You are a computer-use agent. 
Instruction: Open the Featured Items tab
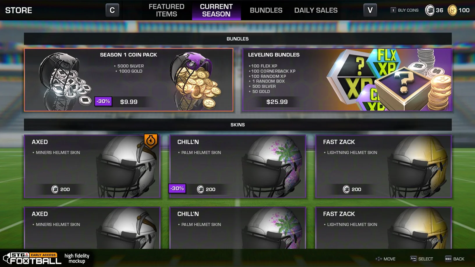[166, 10]
